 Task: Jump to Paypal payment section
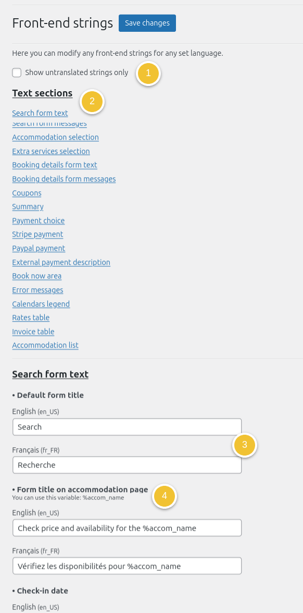tap(39, 248)
